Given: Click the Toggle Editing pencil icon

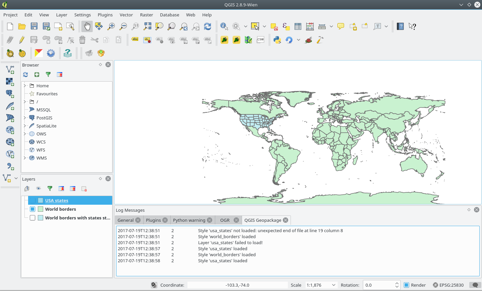Looking at the screenshot, I should (22, 40).
